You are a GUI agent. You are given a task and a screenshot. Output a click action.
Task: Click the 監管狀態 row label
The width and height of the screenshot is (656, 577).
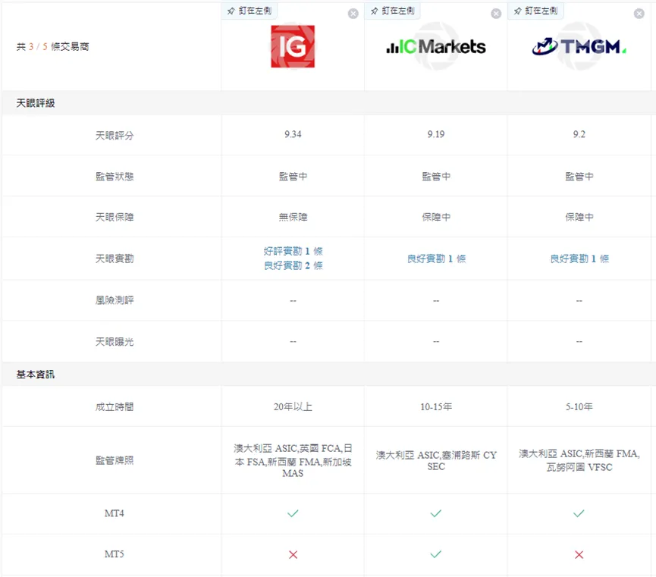(115, 176)
